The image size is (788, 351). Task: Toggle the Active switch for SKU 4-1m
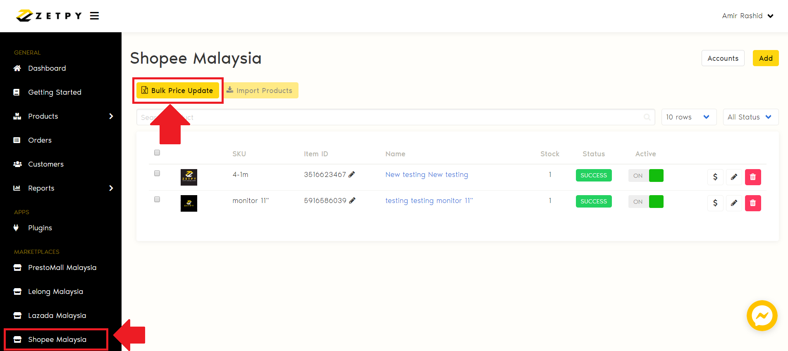[646, 176]
